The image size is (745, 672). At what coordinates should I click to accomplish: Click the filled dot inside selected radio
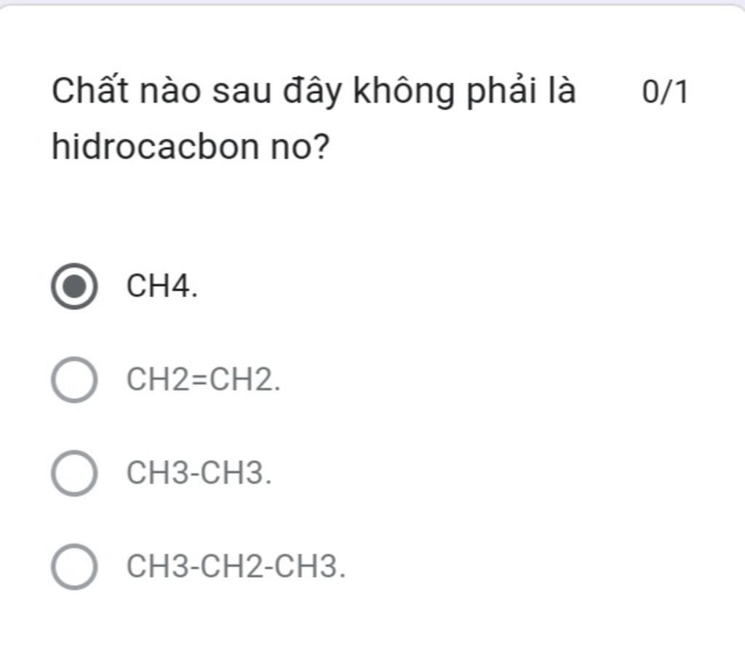[x=74, y=286]
